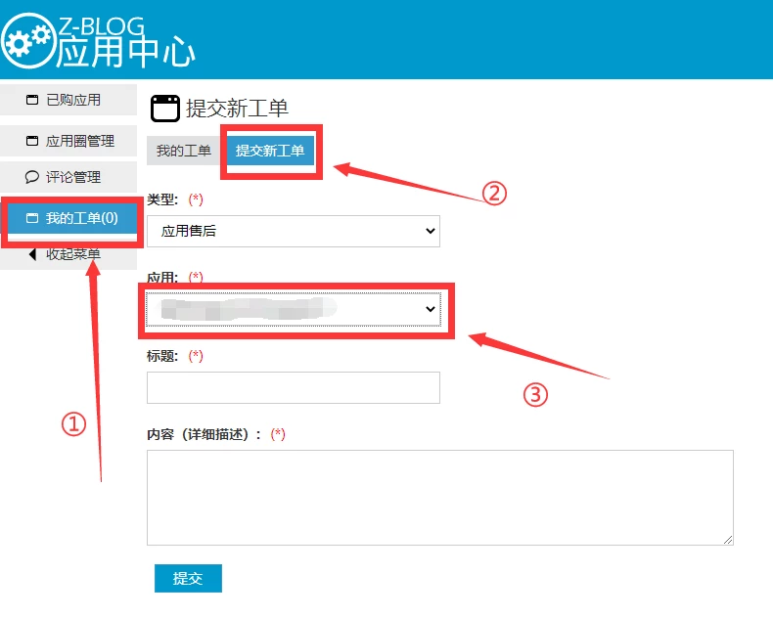Viewport: 773px width, 618px height.
Task: Click the window icon beside the 提交新工单 heading
Action: click(x=164, y=108)
